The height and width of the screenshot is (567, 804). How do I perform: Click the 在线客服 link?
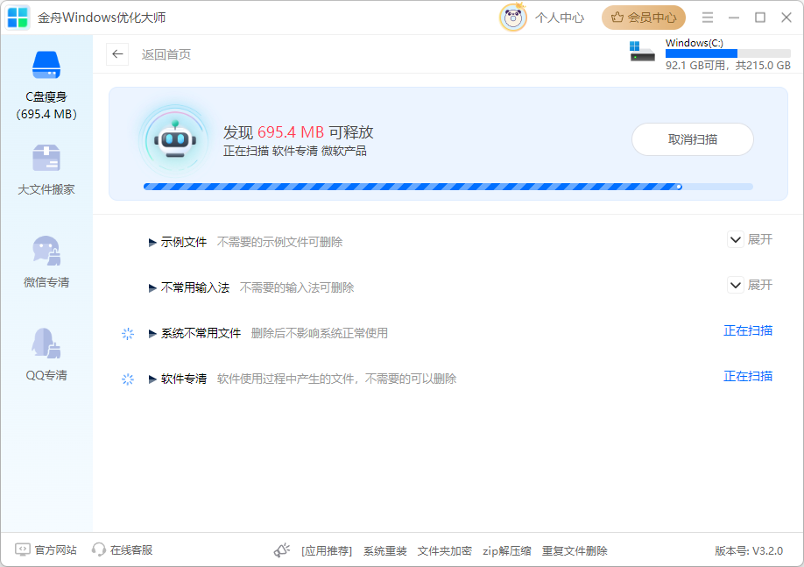(x=123, y=550)
